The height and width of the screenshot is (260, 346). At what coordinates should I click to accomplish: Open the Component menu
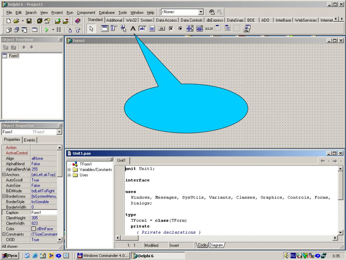pos(86,13)
